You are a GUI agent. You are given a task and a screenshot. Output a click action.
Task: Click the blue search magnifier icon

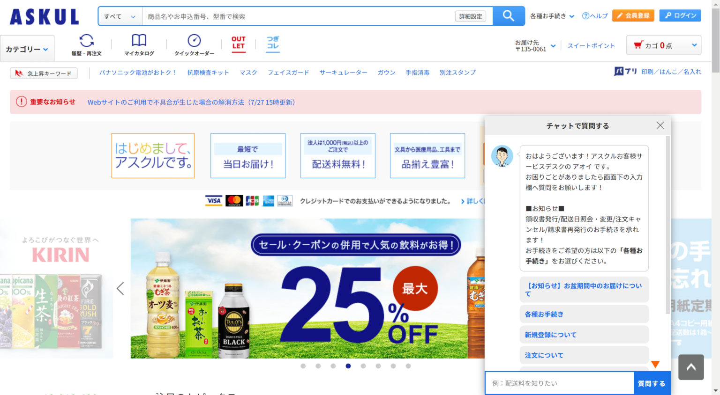click(x=508, y=15)
